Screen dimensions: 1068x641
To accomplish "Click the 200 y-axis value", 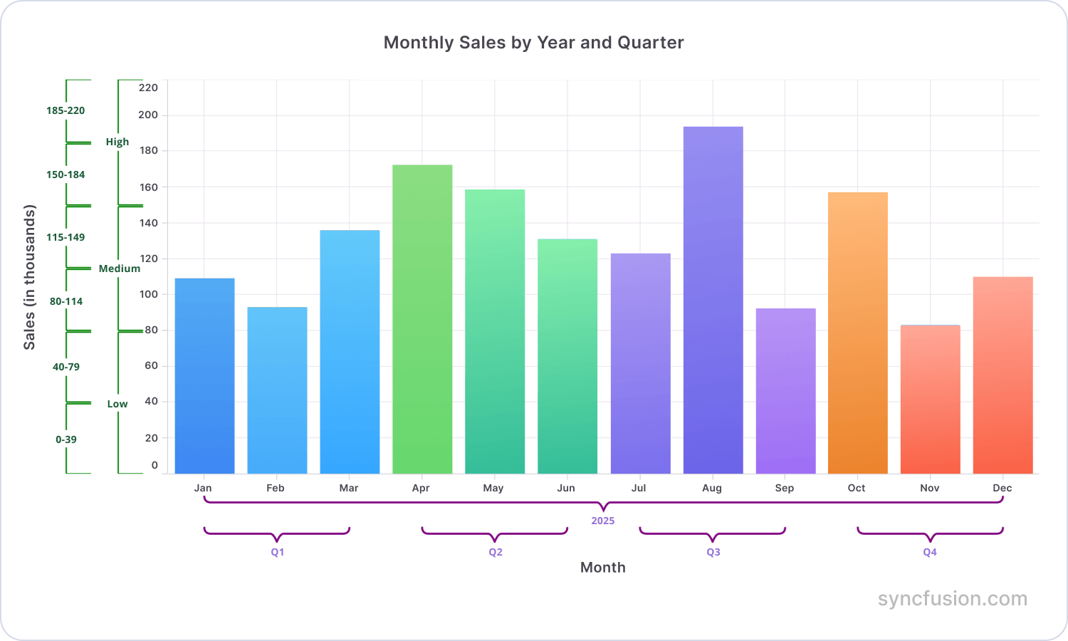I will [148, 115].
